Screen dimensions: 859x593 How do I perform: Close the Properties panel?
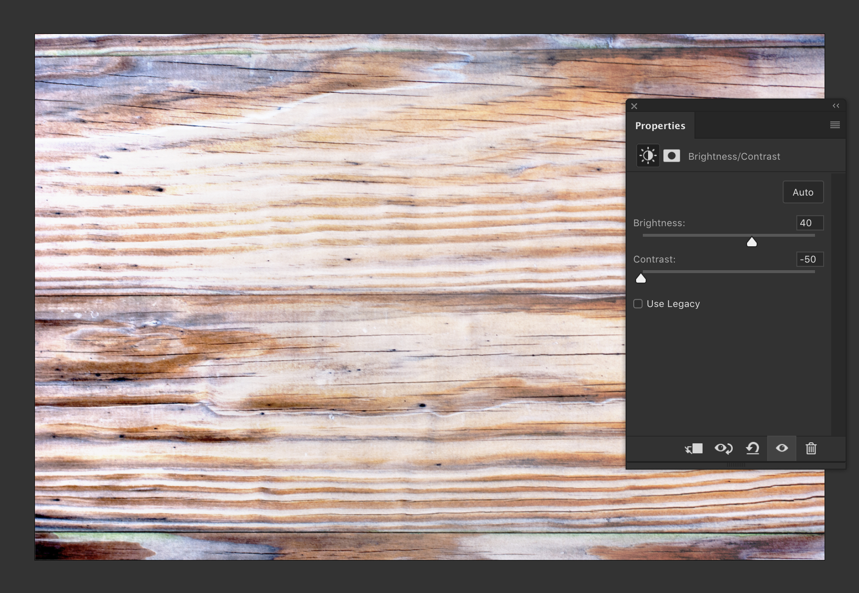[634, 106]
